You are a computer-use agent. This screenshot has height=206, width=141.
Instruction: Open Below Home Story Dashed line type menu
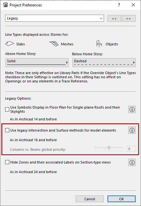pos(104,63)
